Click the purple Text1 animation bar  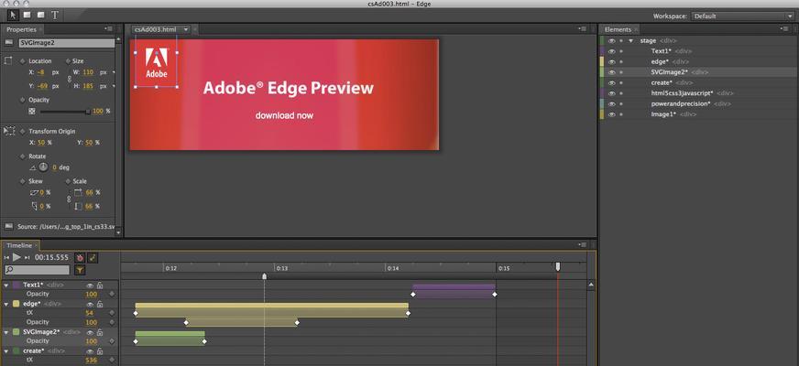(454, 287)
